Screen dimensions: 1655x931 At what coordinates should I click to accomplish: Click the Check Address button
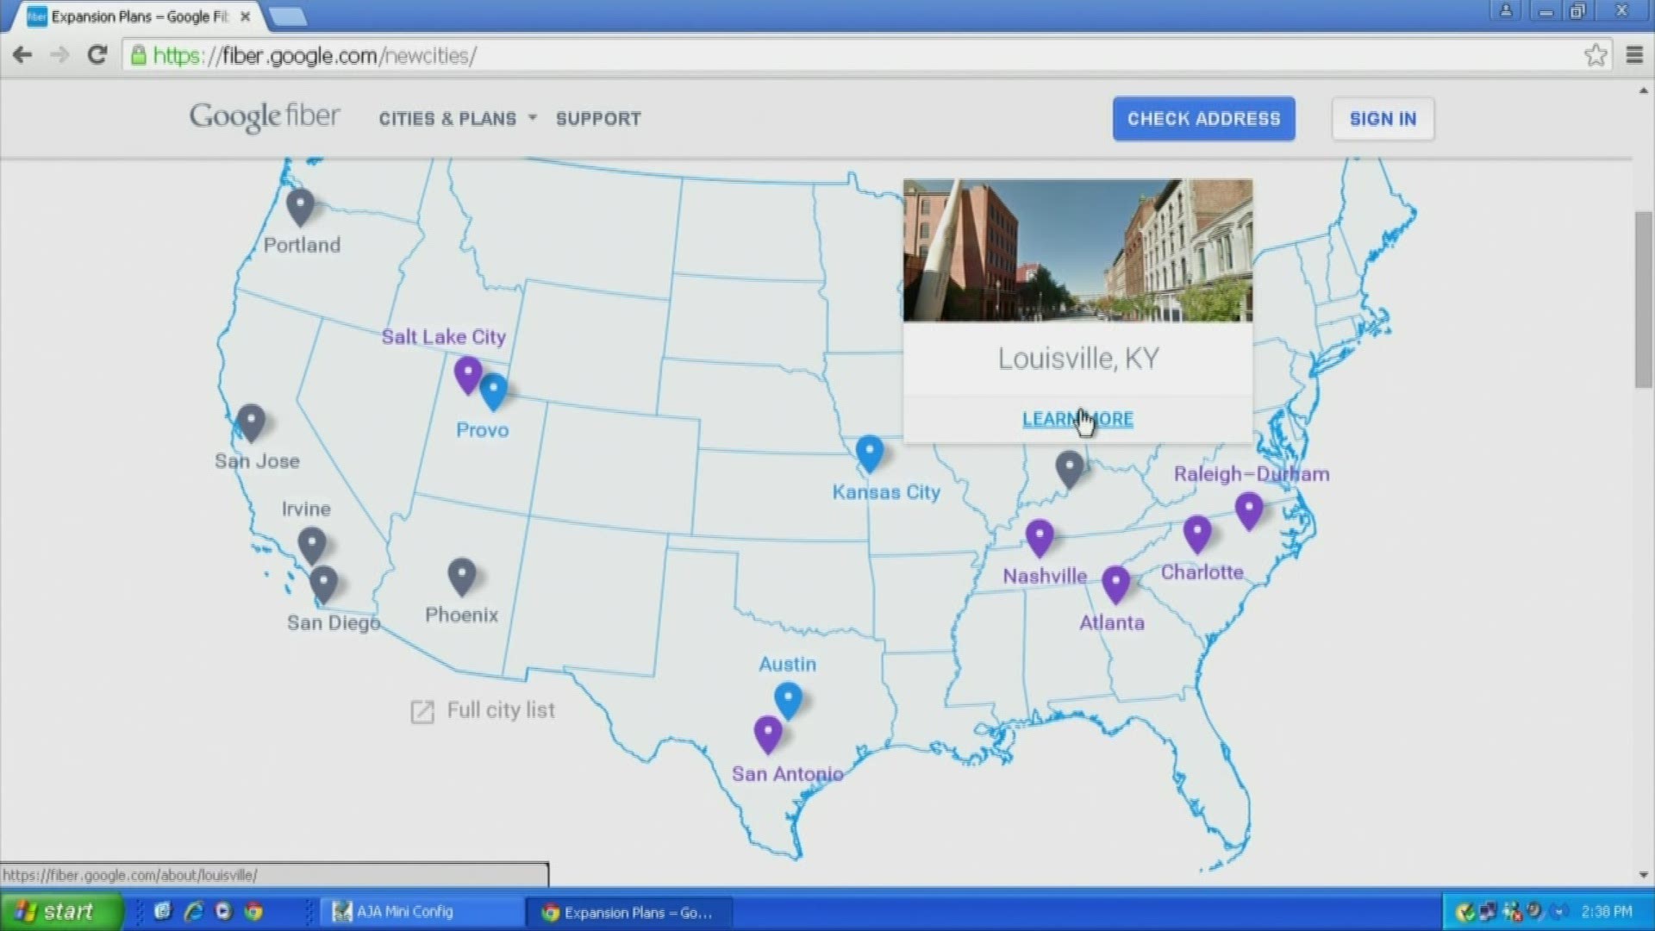click(x=1203, y=119)
